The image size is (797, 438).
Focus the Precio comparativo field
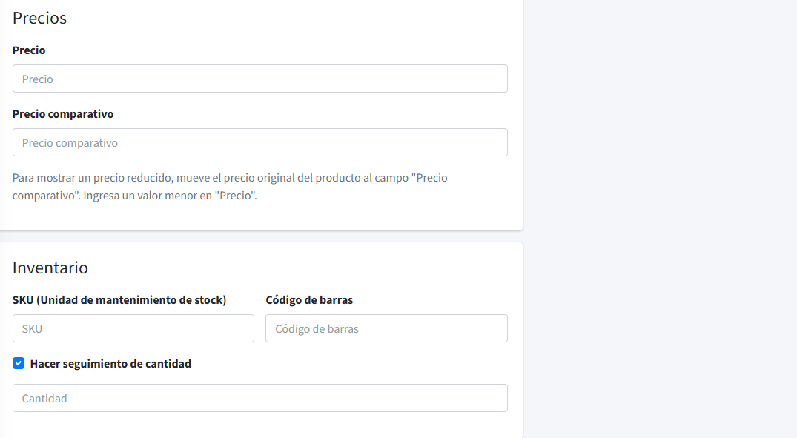(x=259, y=142)
